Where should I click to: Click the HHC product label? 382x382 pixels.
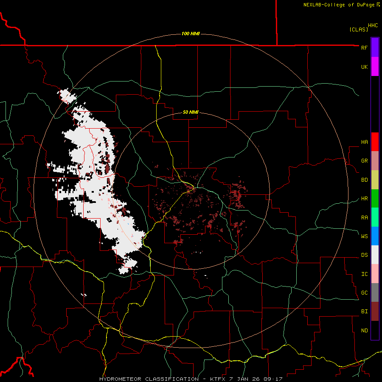click(x=373, y=25)
